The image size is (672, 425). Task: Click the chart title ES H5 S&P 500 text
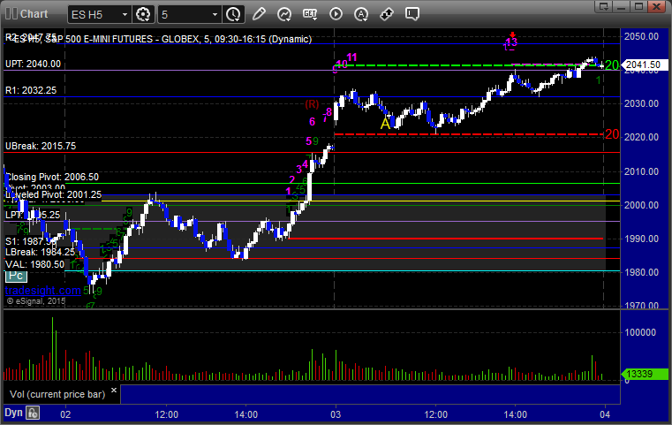162,39
